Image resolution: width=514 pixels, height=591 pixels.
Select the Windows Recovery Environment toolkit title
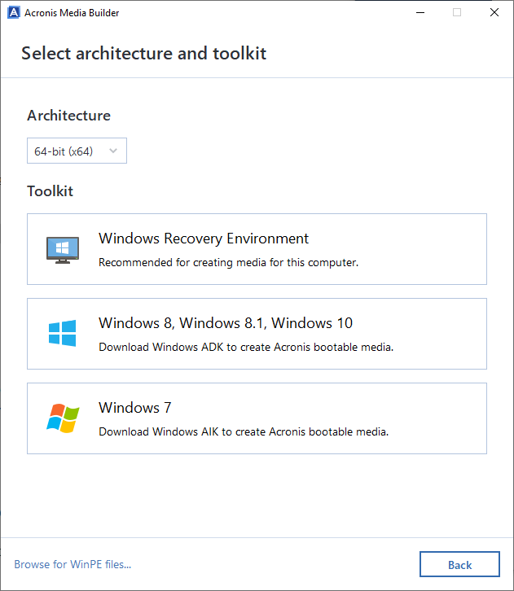[204, 239]
